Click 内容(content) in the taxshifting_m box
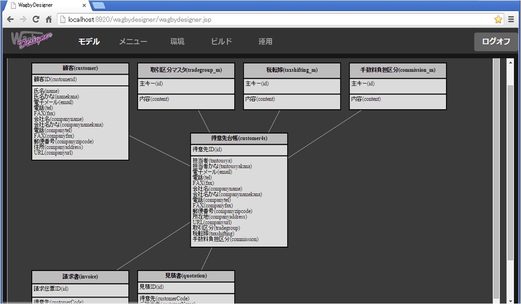Screen dimensions: 521x304 click(x=260, y=99)
